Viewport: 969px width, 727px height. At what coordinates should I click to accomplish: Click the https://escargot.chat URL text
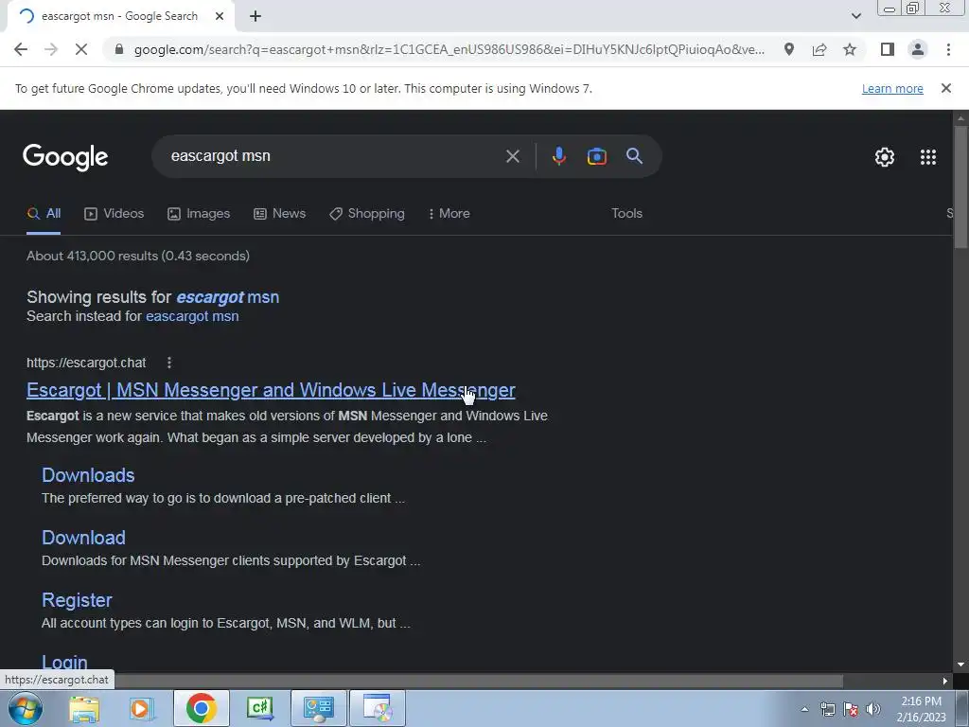click(86, 363)
